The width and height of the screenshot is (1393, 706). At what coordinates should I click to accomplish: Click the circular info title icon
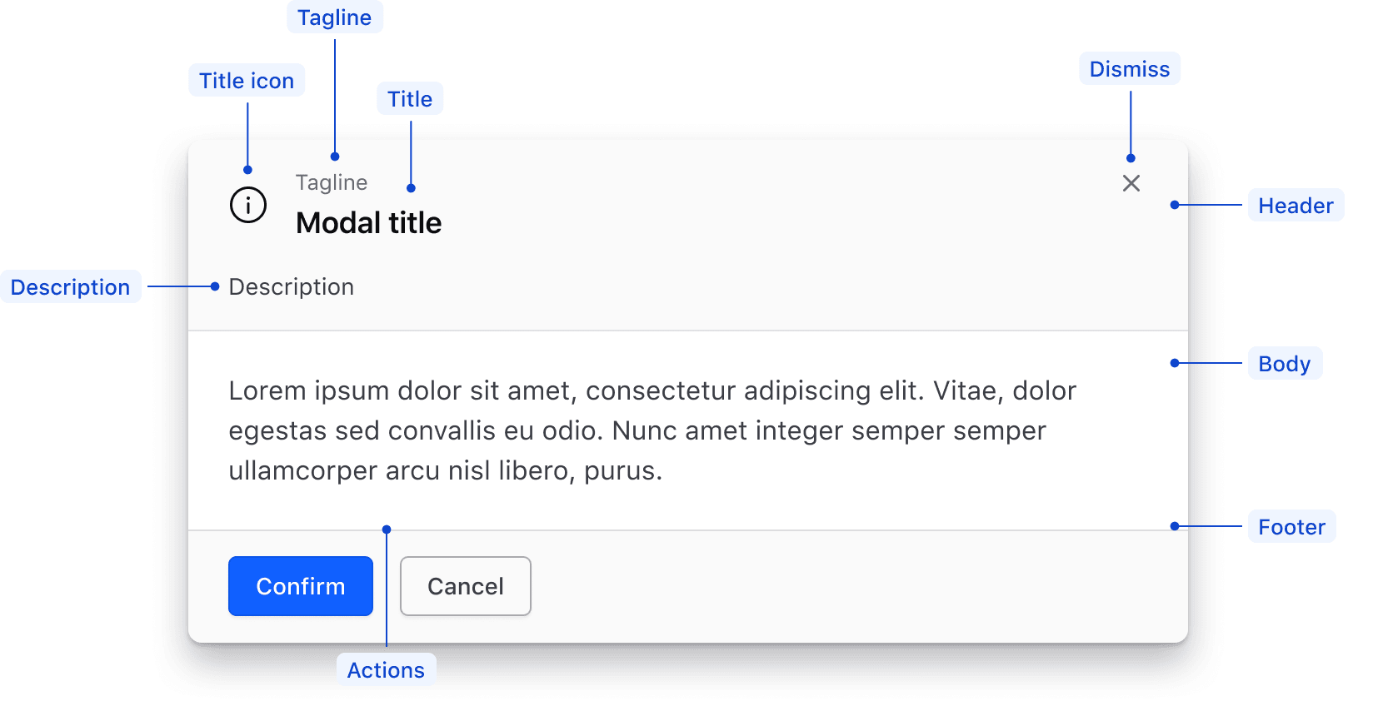[247, 204]
